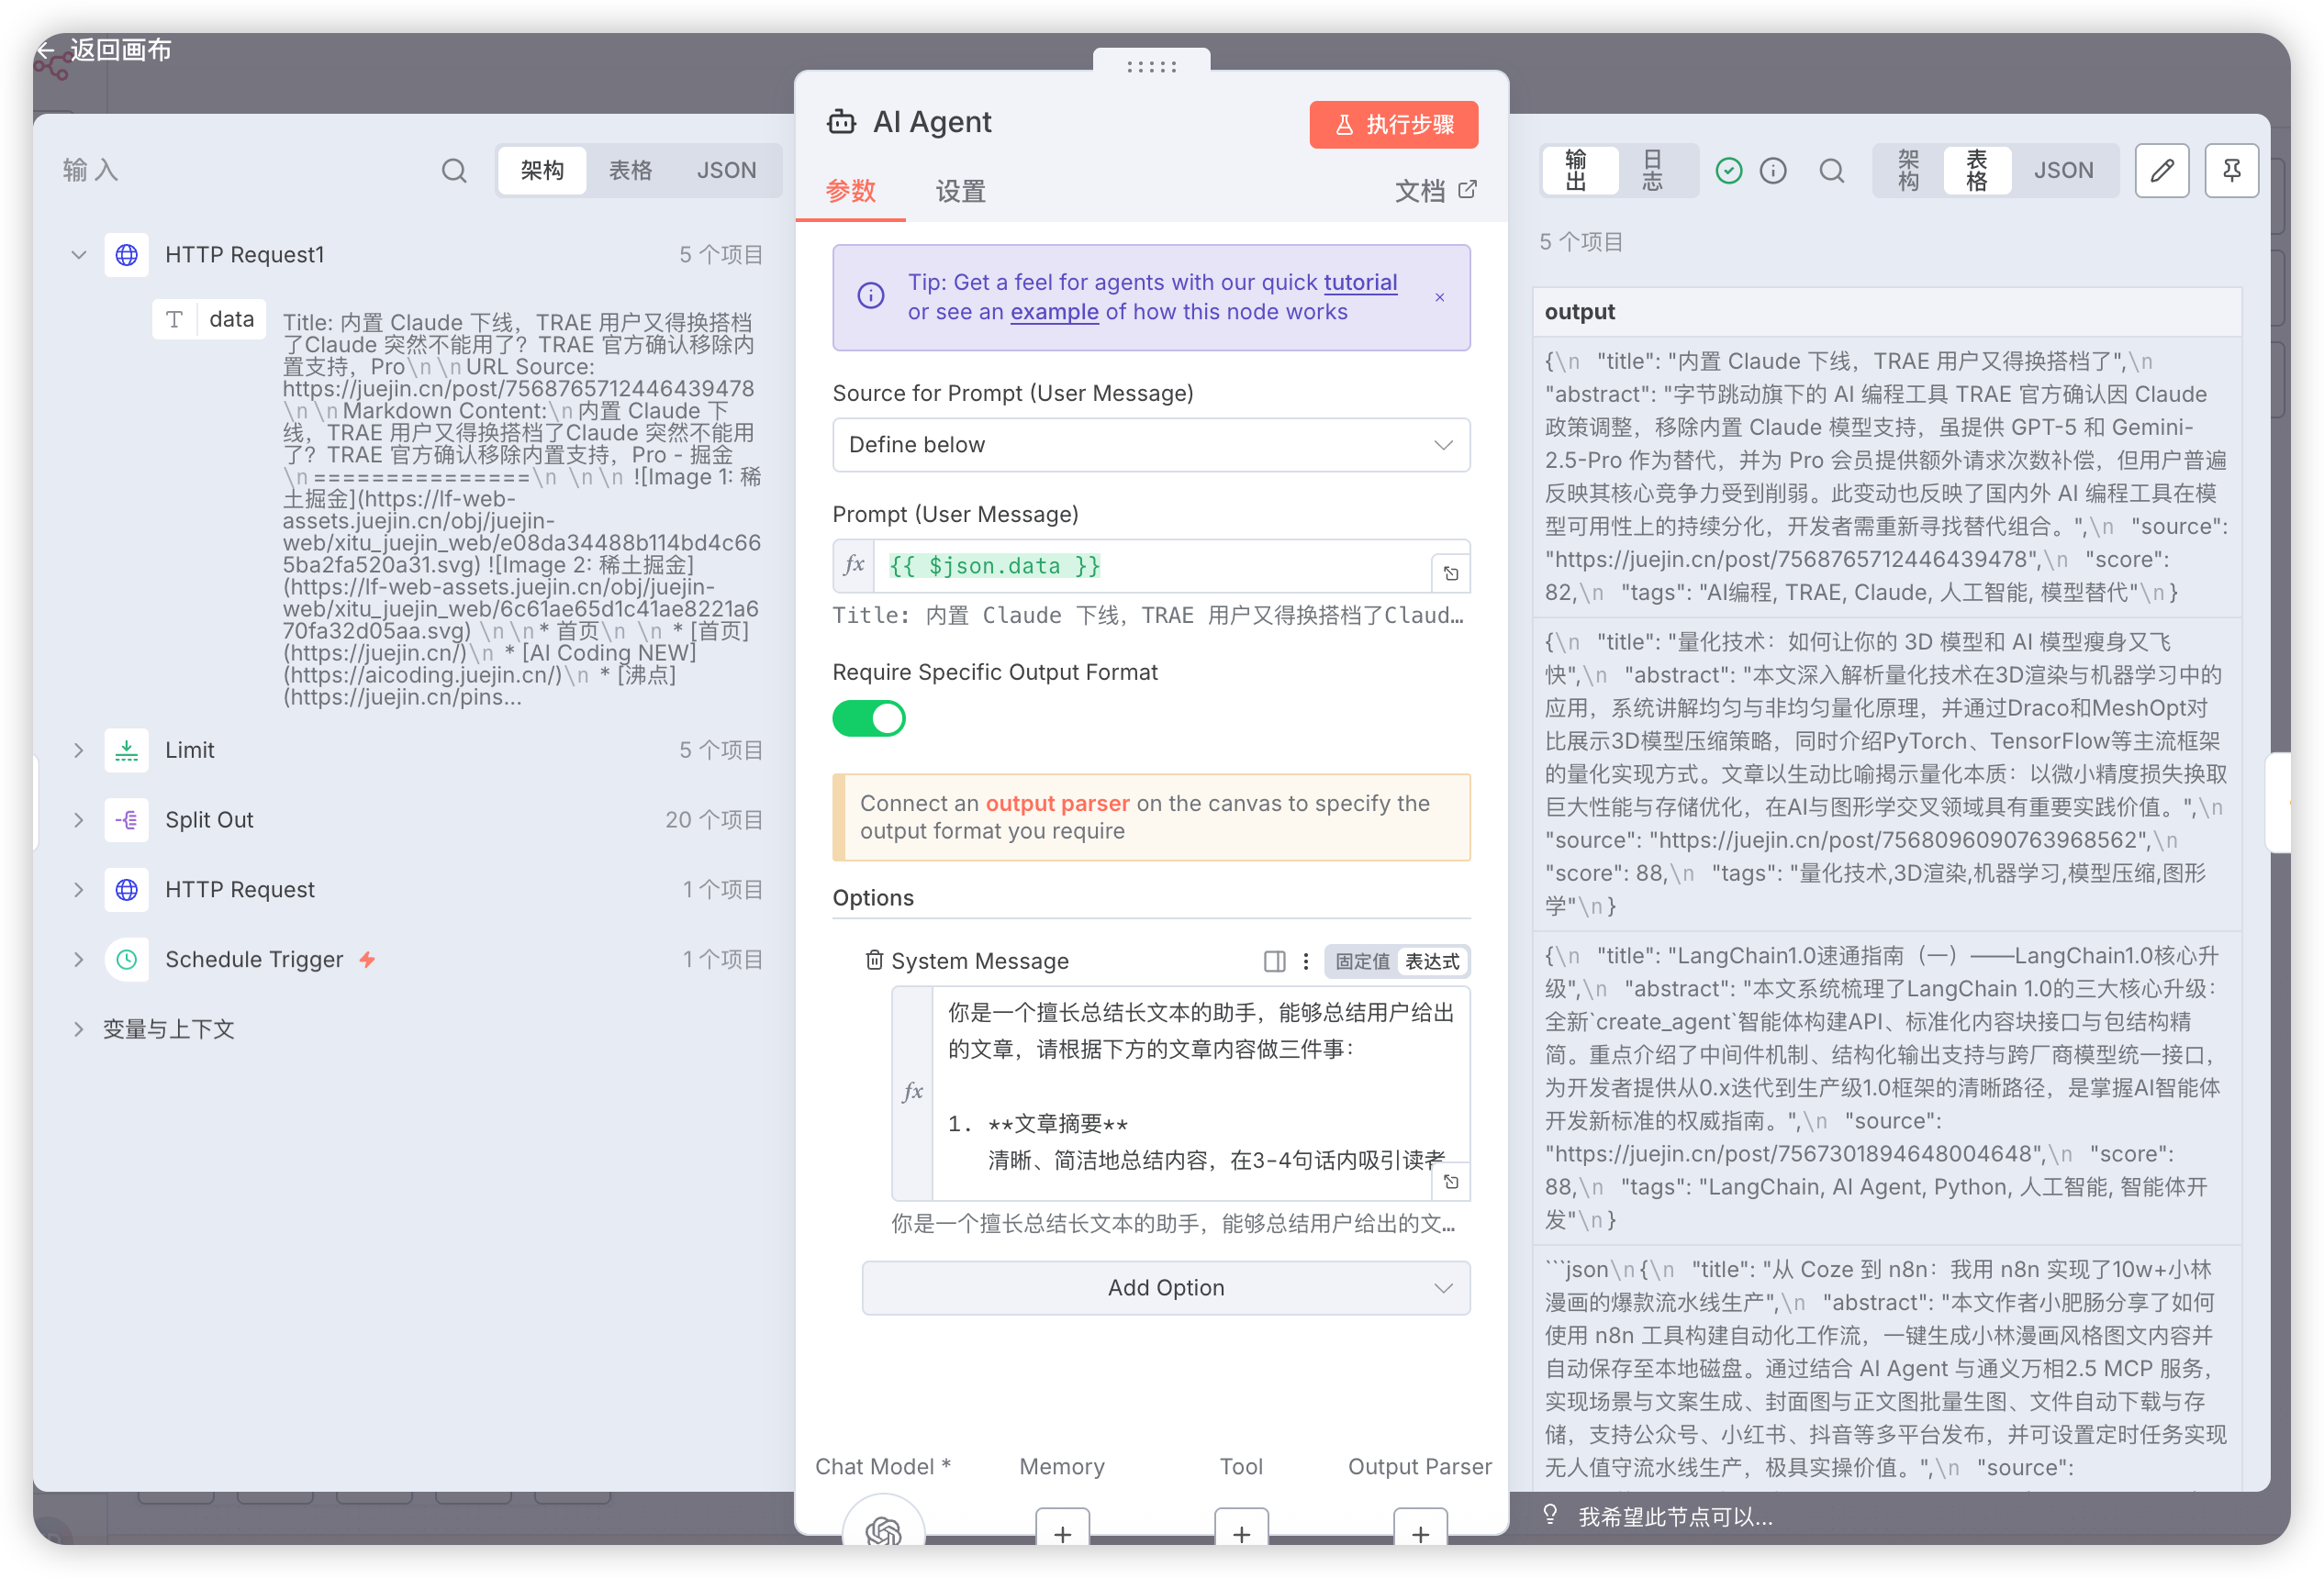Click inside the System Message text area
The width and height of the screenshot is (2324, 1578).
[1199, 1094]
